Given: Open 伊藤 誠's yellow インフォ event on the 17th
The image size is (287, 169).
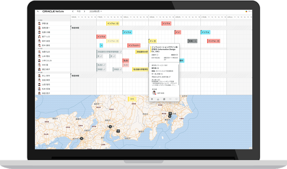Looking at the screenshot, I should (x=113, y=23).
